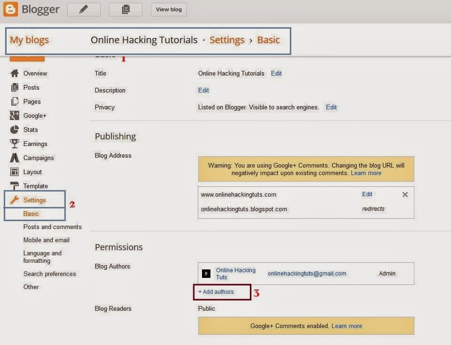Image resolution: width=451 pixels, height=345 pixels.
Task: Open the Online Hacking Tutorials blog dropdown title
Action: click(144, 40)
